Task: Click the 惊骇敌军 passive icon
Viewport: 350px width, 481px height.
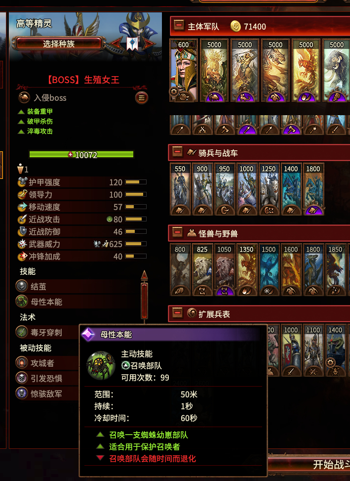Action: coord(22,393)
